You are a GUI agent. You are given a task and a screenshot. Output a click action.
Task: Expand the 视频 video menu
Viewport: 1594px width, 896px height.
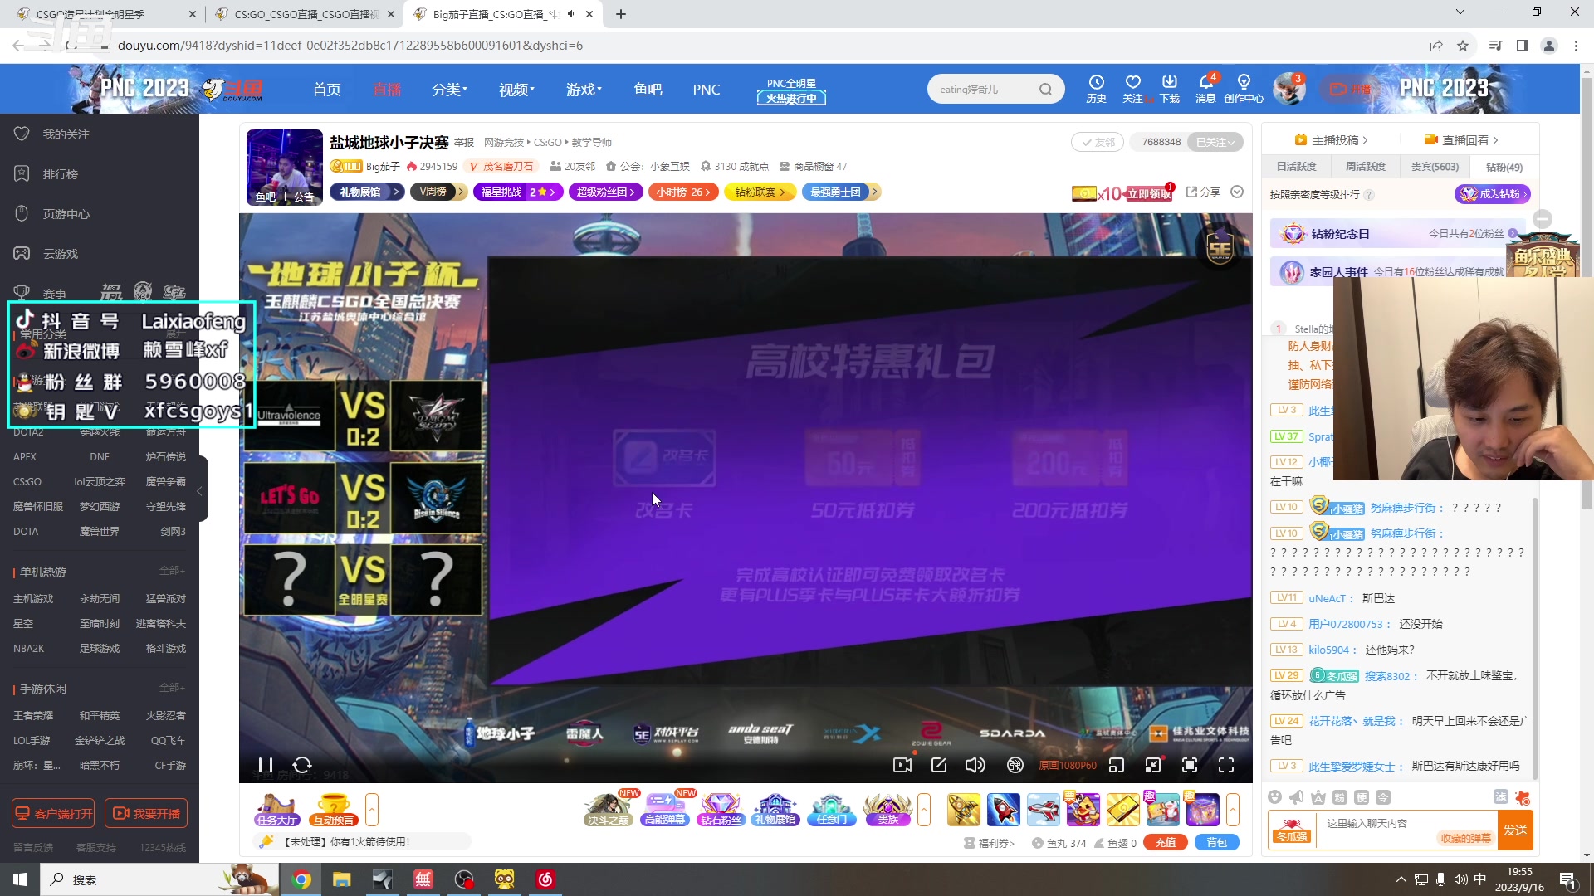click(x=516, y=90)
